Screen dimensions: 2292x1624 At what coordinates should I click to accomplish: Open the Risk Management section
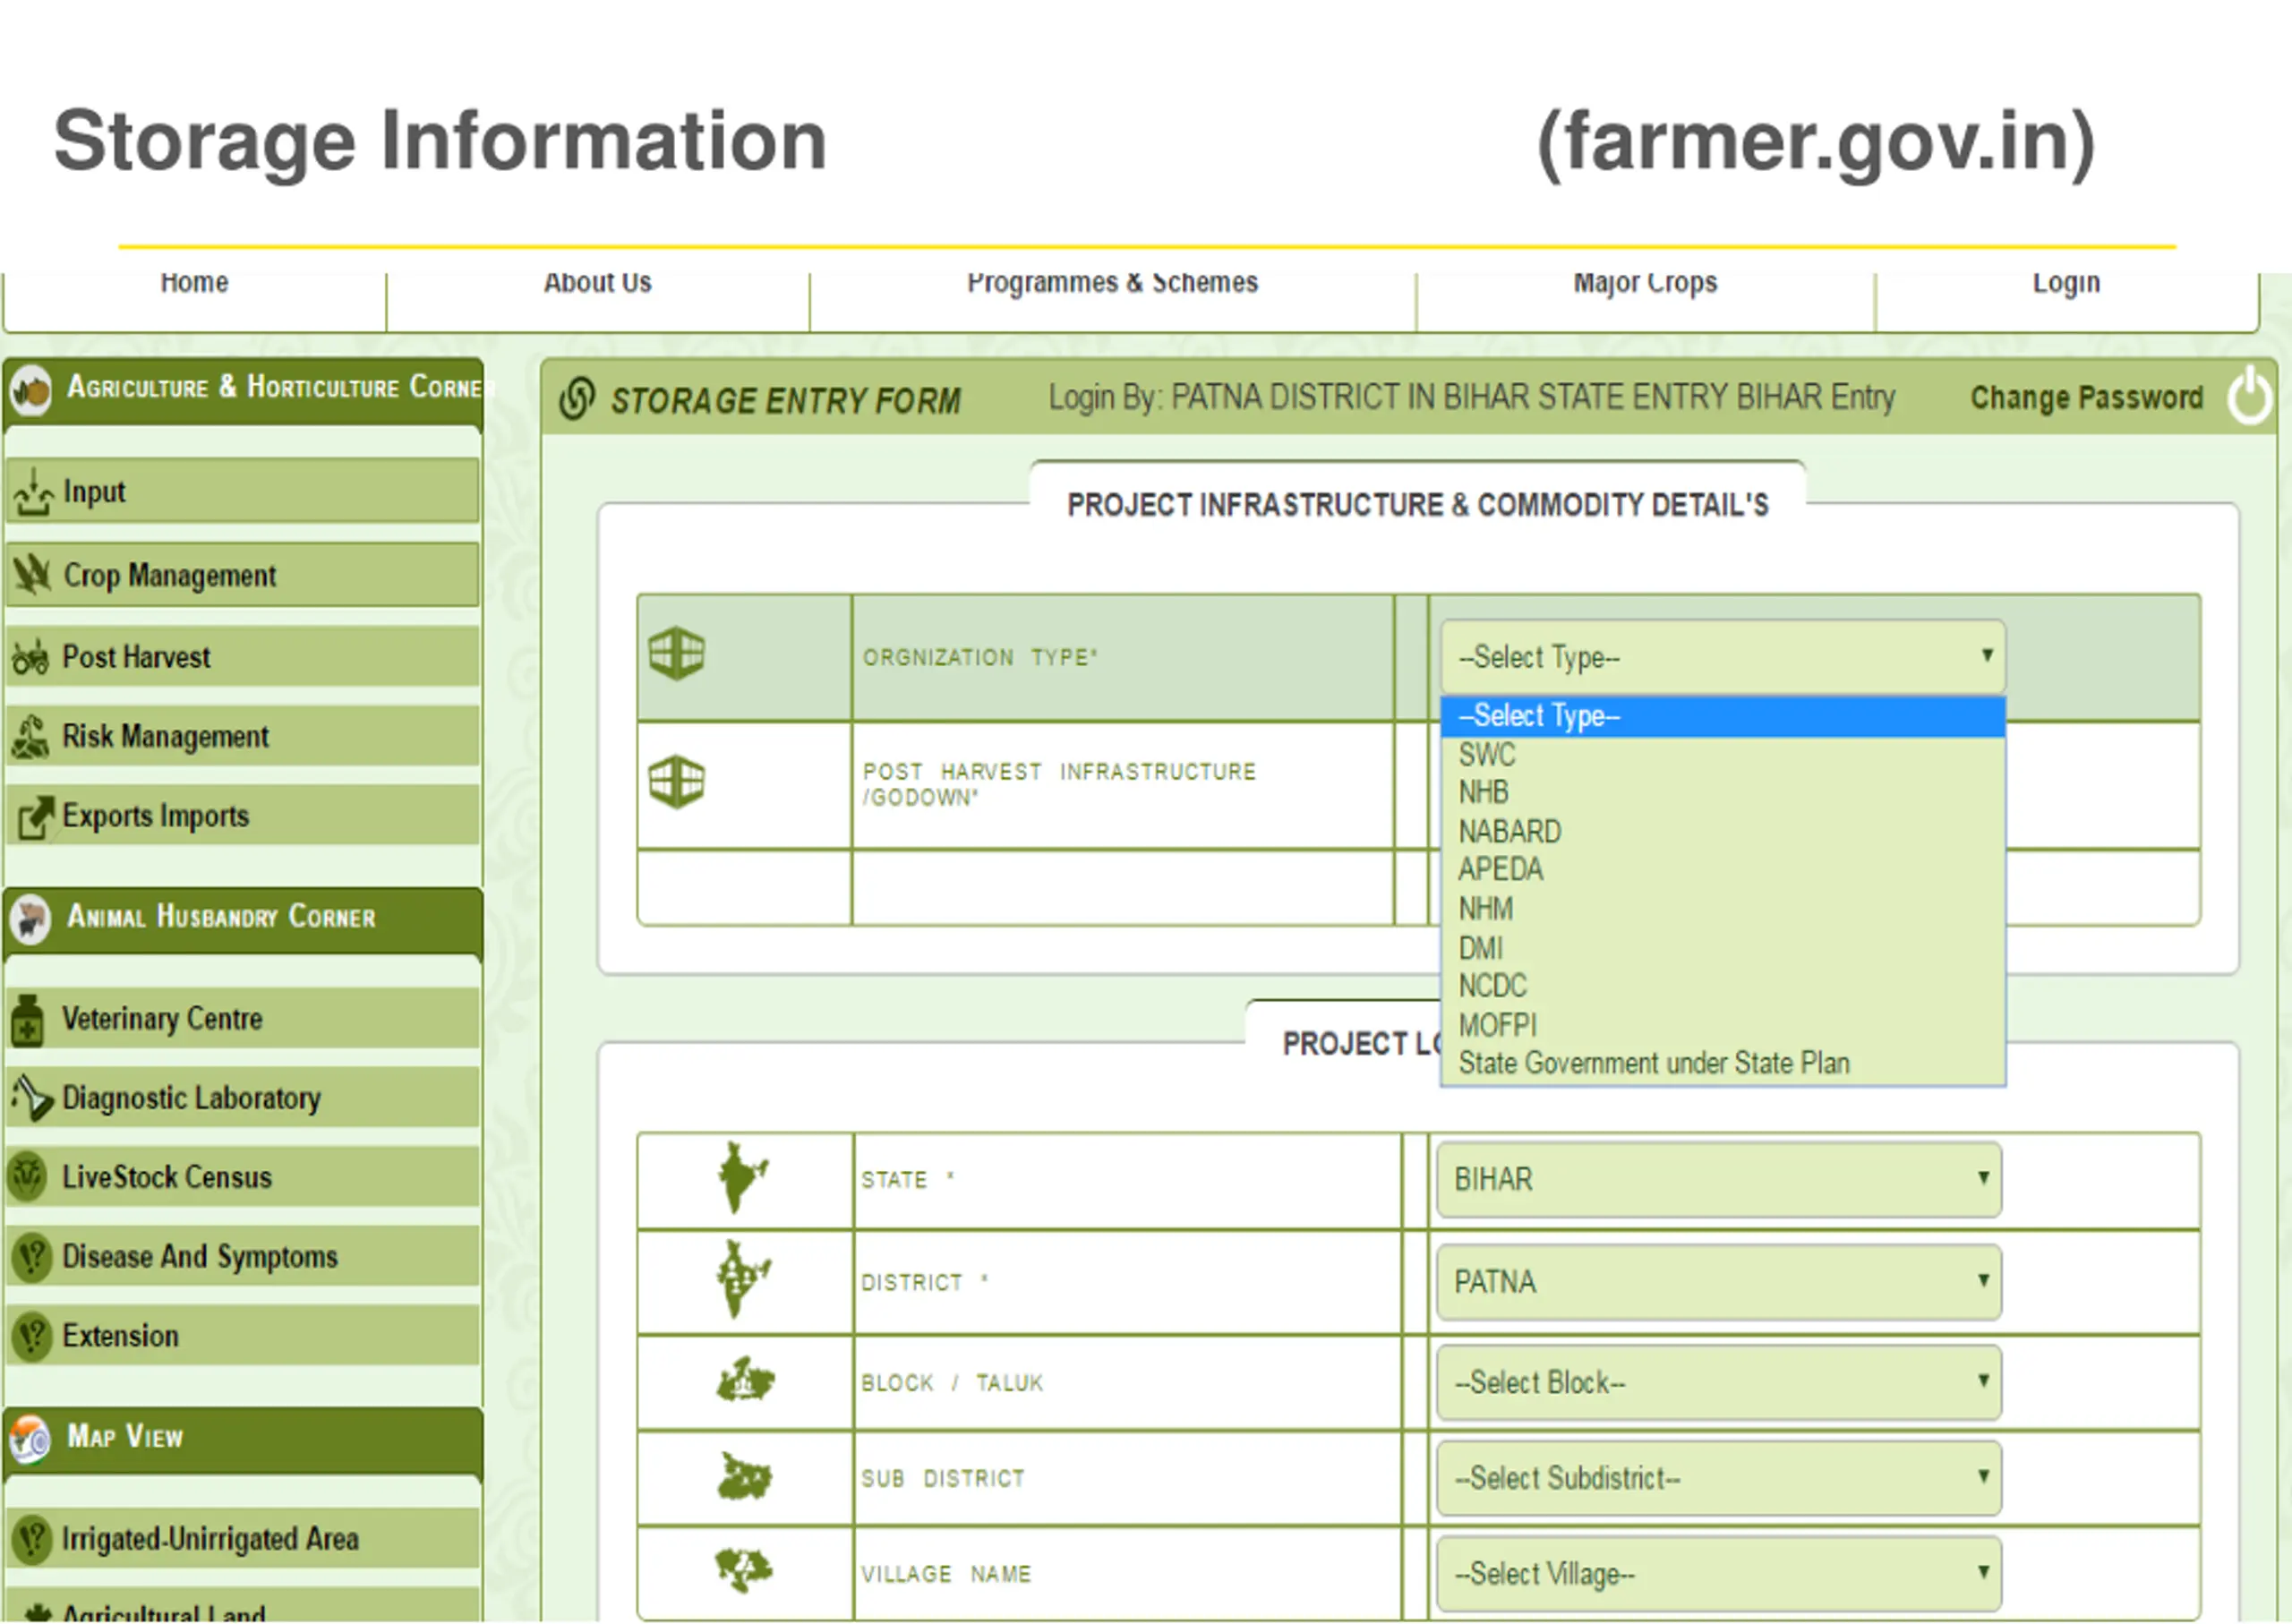point(165,737)
